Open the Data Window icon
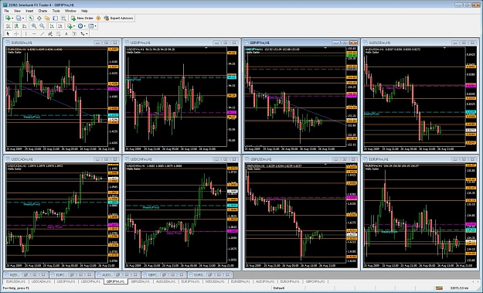 [x=39, y=19]
